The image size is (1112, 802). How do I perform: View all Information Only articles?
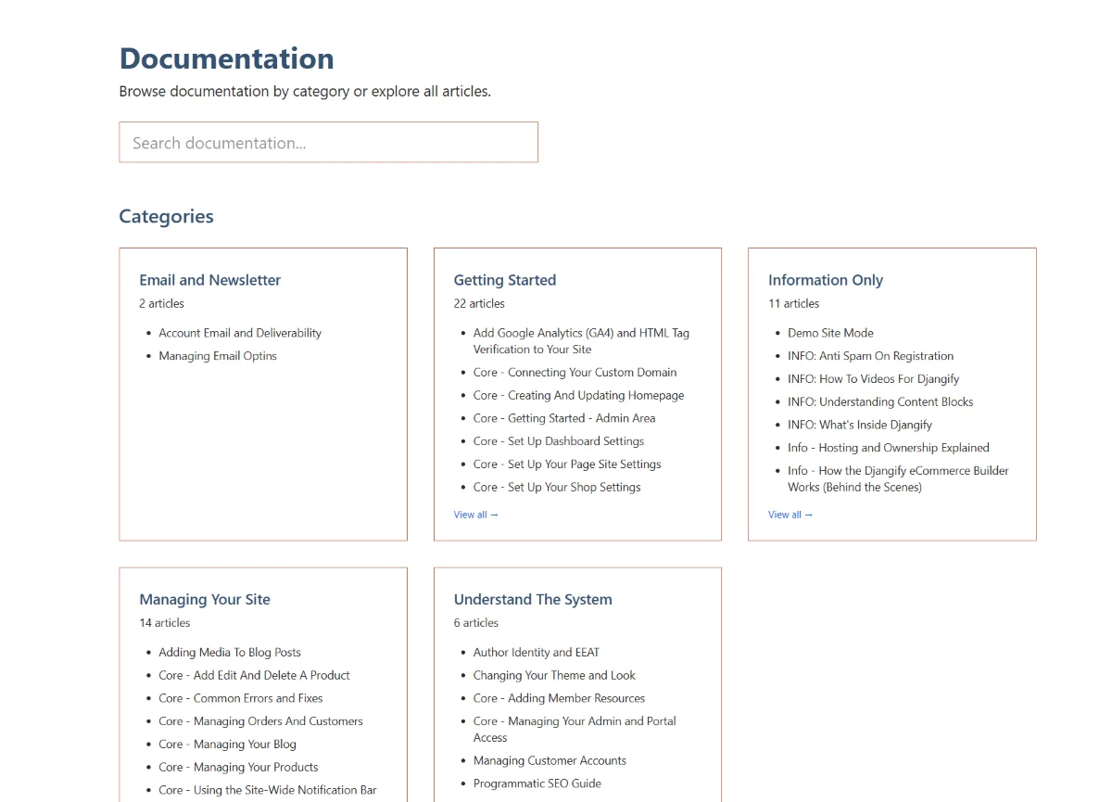tap(790, 515)
